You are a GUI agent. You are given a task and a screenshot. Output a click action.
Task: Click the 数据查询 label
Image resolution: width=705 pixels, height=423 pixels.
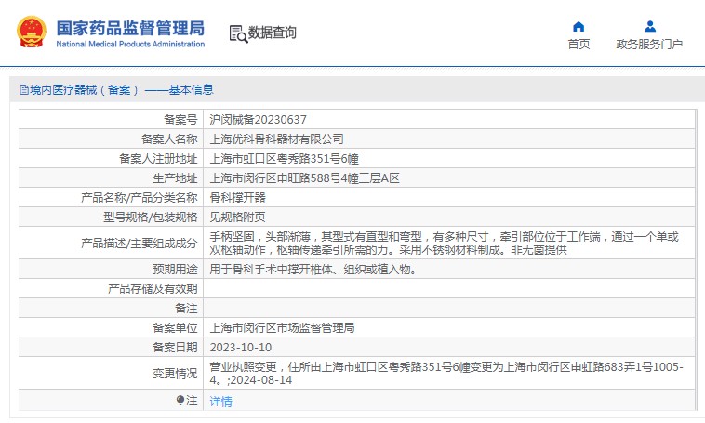pyautogui.click(x=273, y=33)
